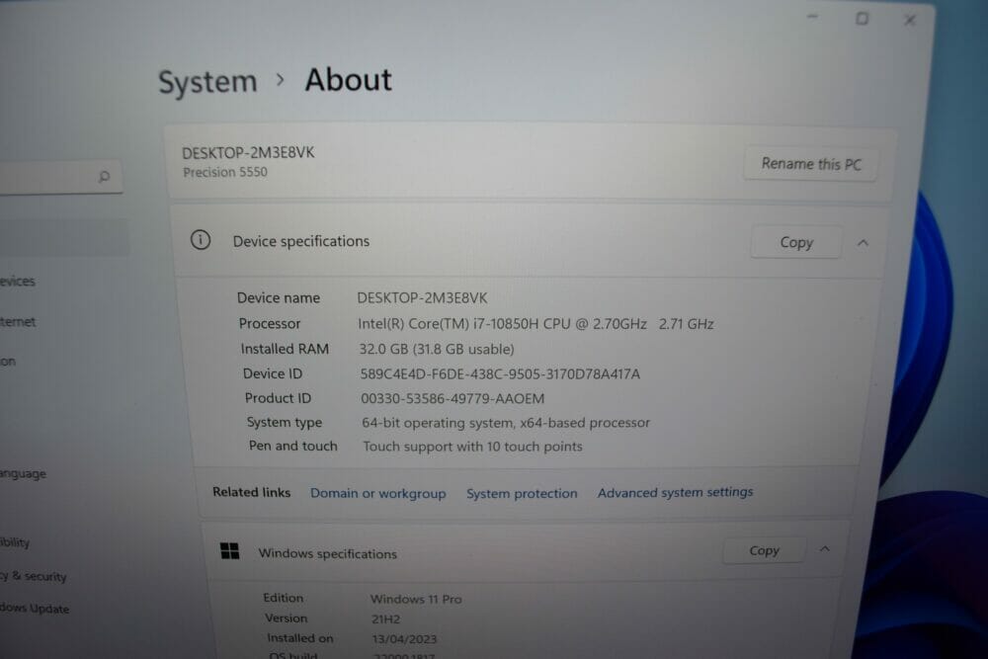988x659 pixels.
Task: Click the Windows specifications section title
Action: tap(328, 554)
